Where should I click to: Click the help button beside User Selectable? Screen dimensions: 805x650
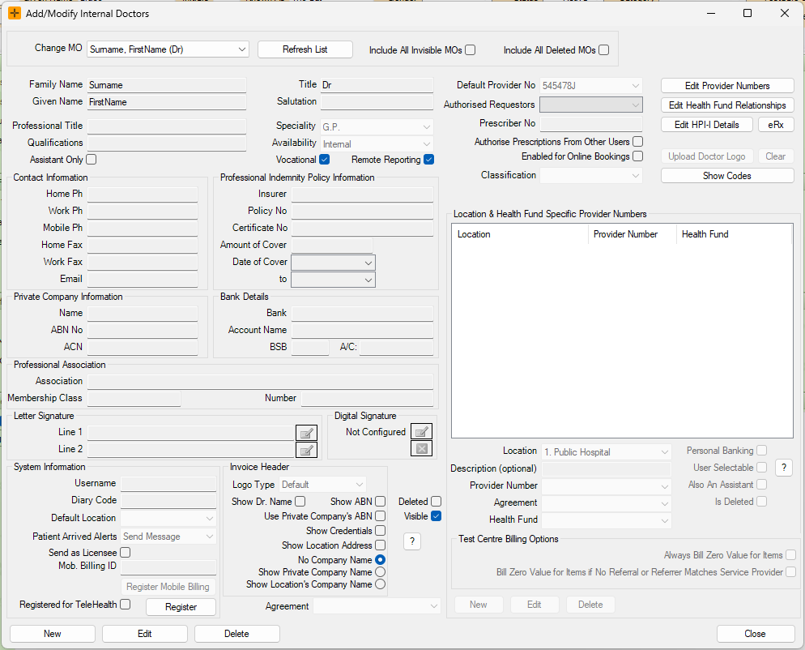pyautogui.click(x=783, y=468)
